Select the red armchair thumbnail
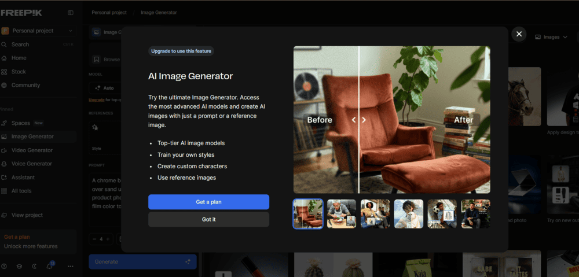The image size is (579, 277). [308, 214]
